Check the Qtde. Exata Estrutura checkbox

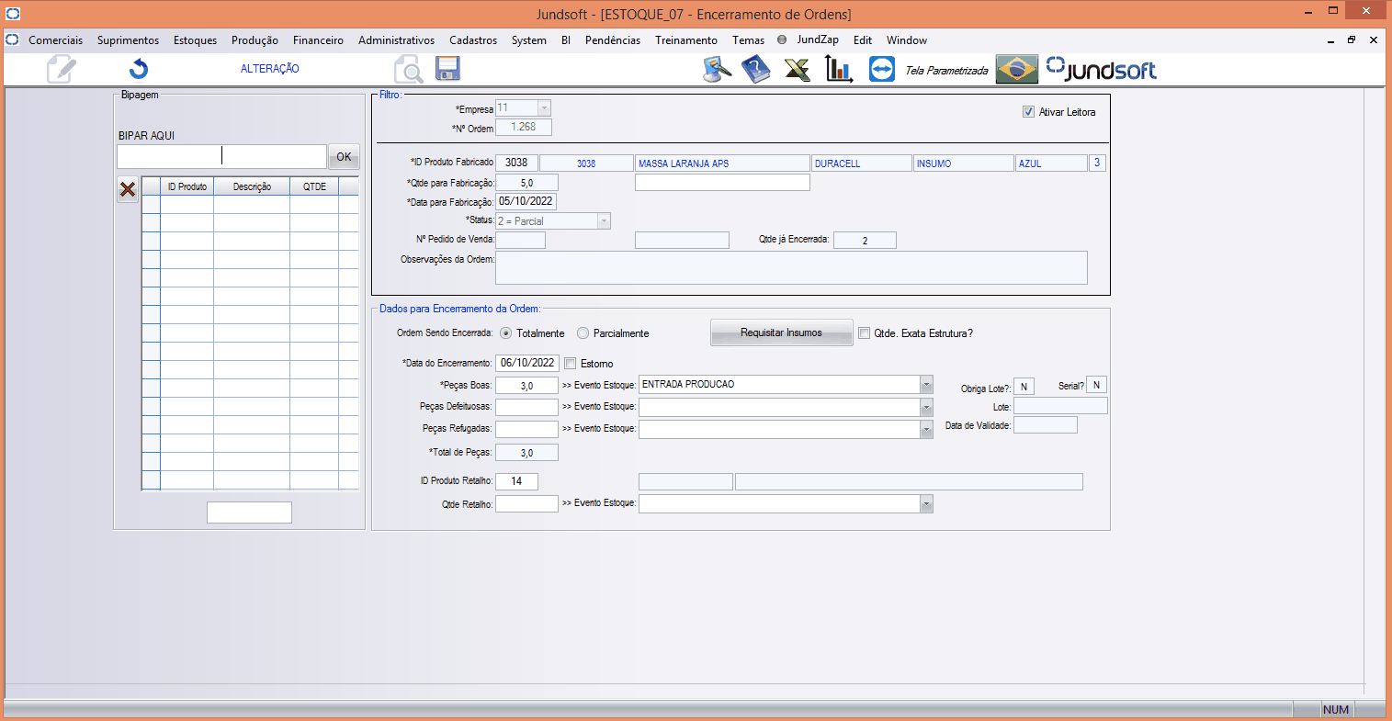[864, 333]
